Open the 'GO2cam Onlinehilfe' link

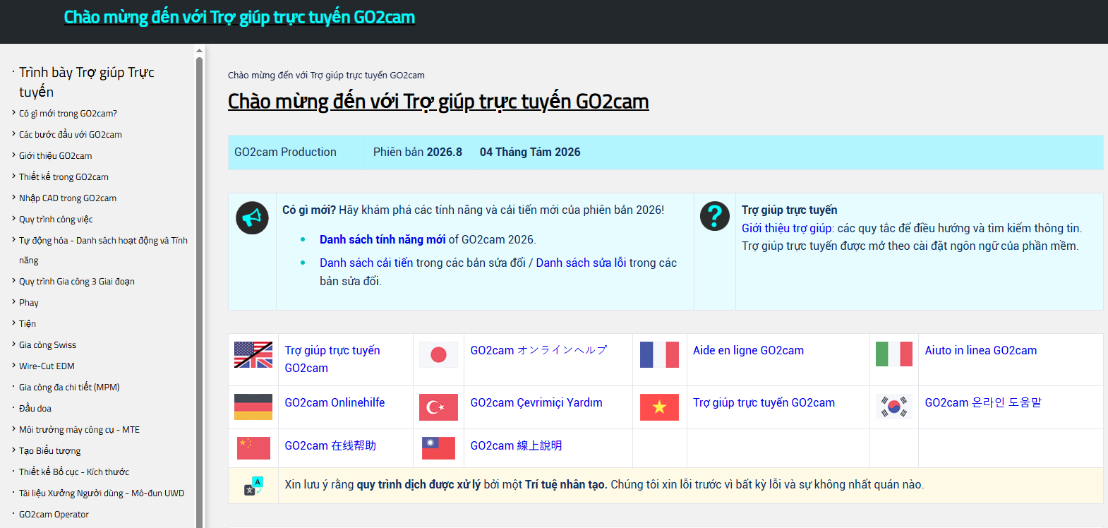click(335, 402)
